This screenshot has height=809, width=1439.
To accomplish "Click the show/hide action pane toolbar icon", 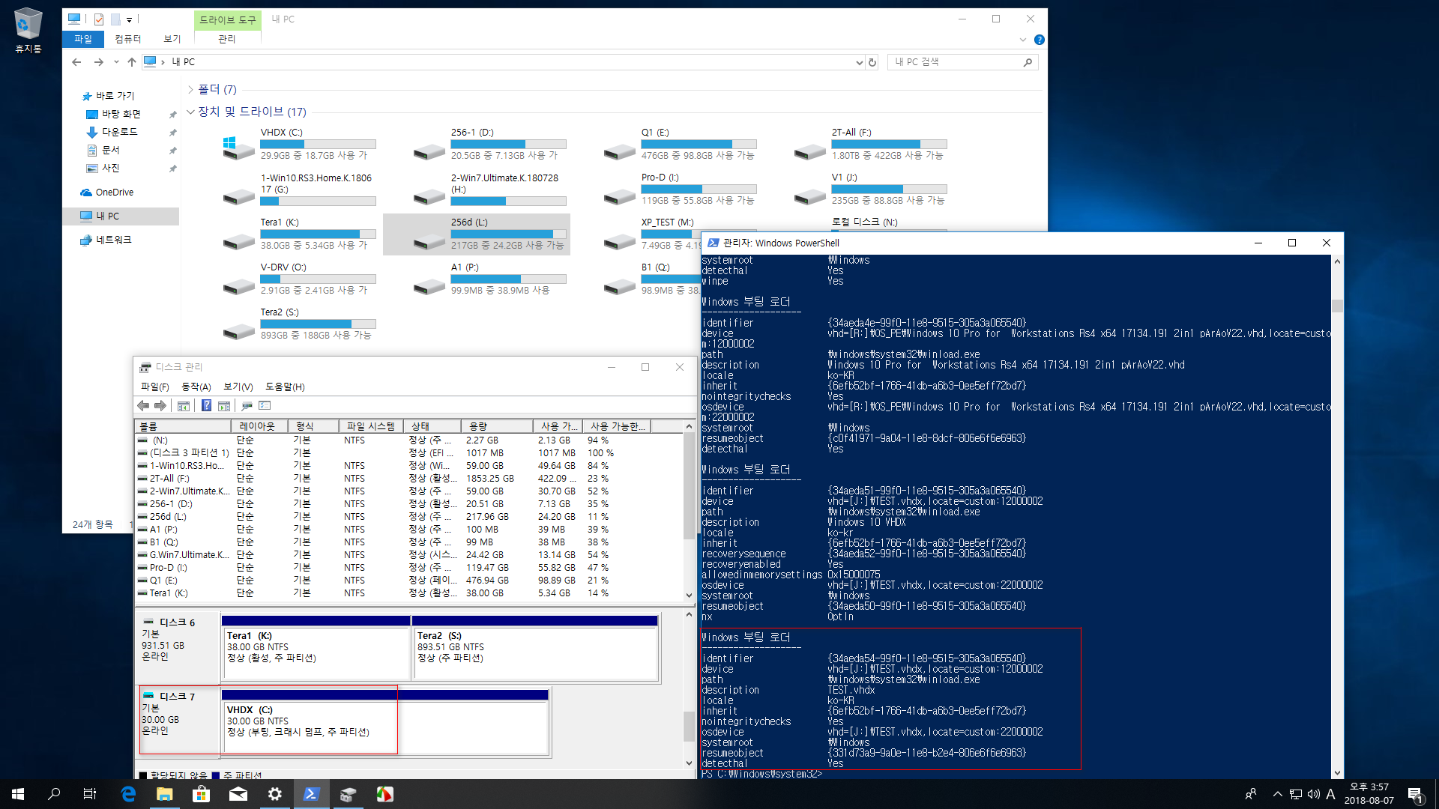I will (x=224, y=406).
